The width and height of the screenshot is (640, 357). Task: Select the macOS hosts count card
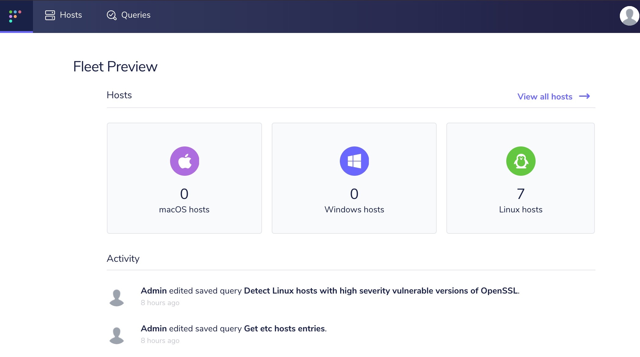[x=184, y=178]
